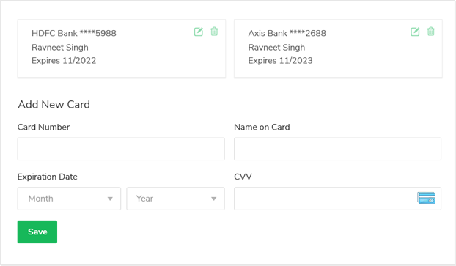Viewport: 456px width, 266px height.
Task: Click the Save button
Action: (x=37, y=232)
